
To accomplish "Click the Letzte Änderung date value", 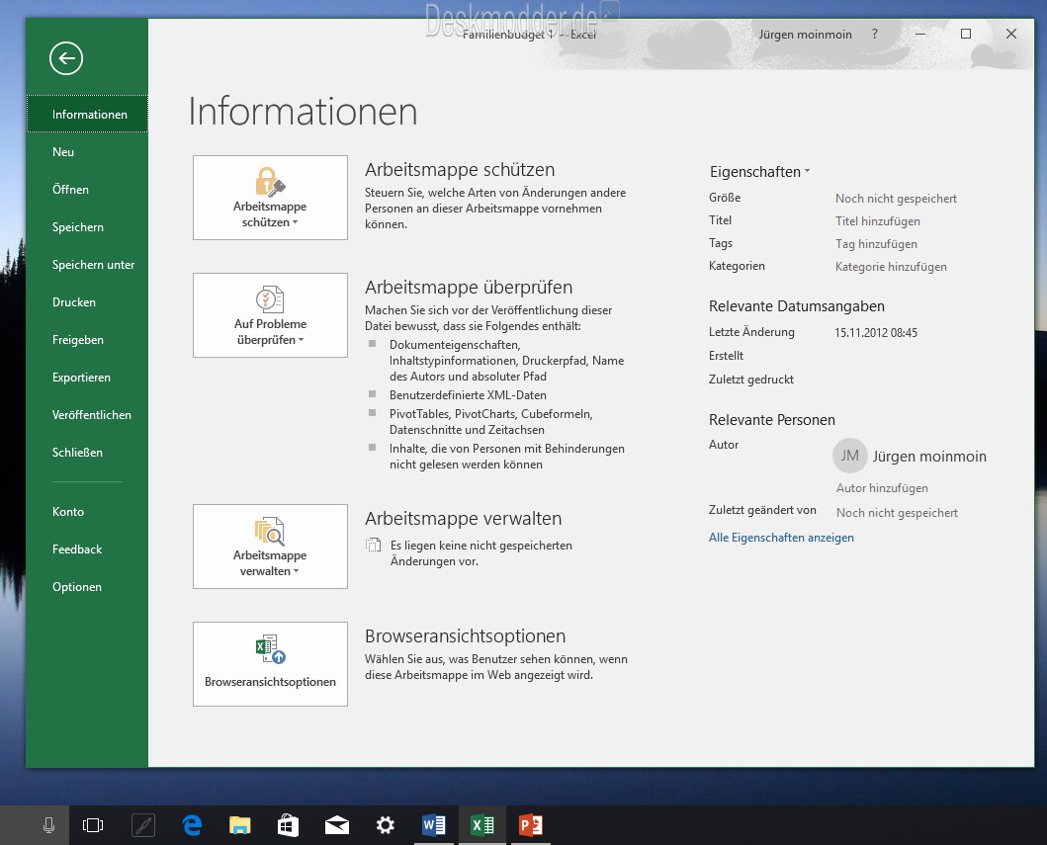I will (876, 332).
